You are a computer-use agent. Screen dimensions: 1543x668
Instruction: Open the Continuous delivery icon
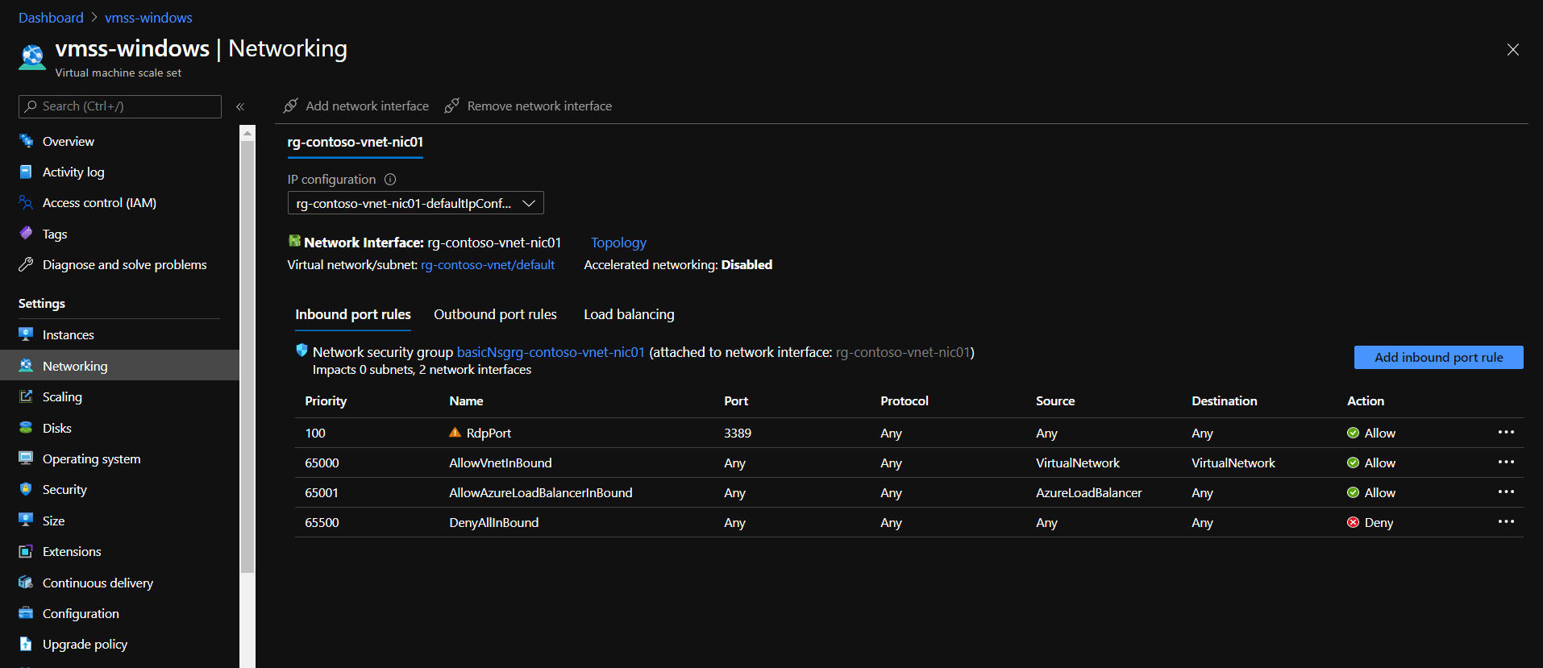pos(26,583)
